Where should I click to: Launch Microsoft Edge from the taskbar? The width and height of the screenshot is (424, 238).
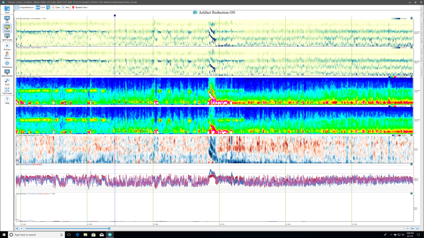pos(77,235)
